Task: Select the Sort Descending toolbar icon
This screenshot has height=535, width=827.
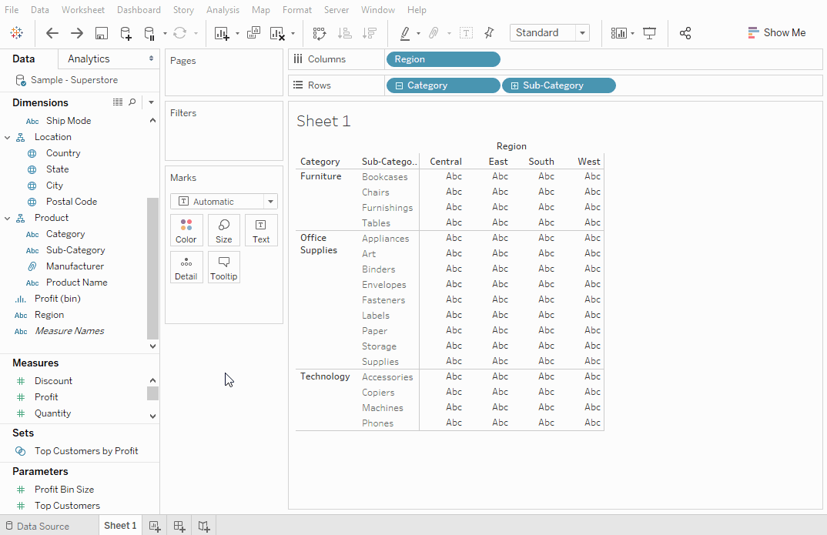Action: [x=370, y=32]
